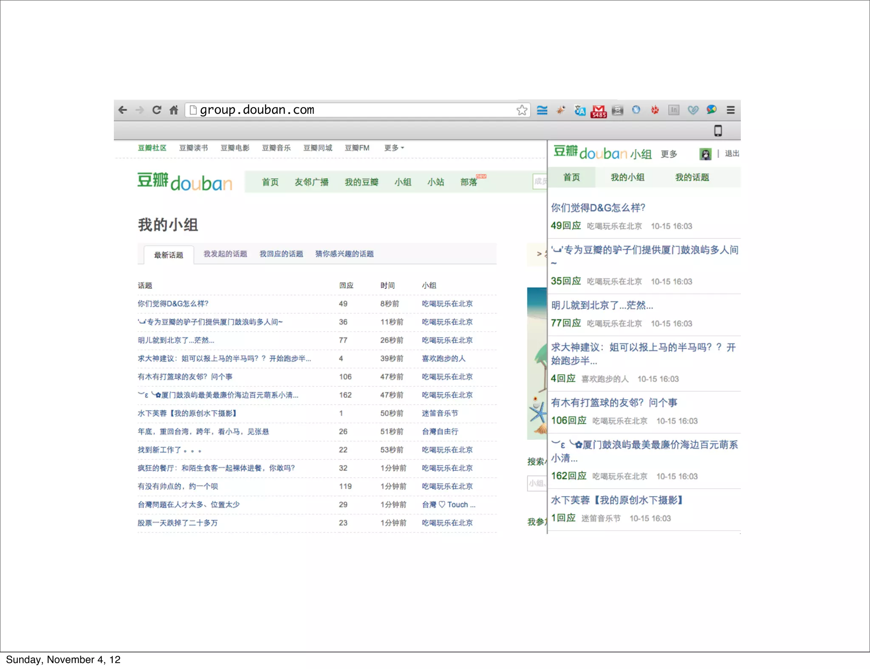Click the red paw extension icon
The height and width of the screenshot is (669, 870).
tap(655, 110)
